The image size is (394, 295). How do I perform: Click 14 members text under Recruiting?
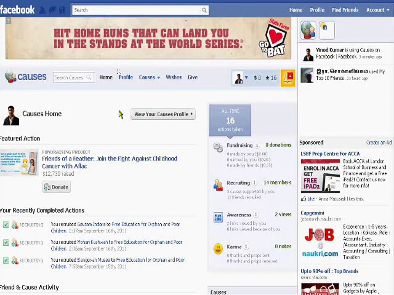[x=277, y=182]
